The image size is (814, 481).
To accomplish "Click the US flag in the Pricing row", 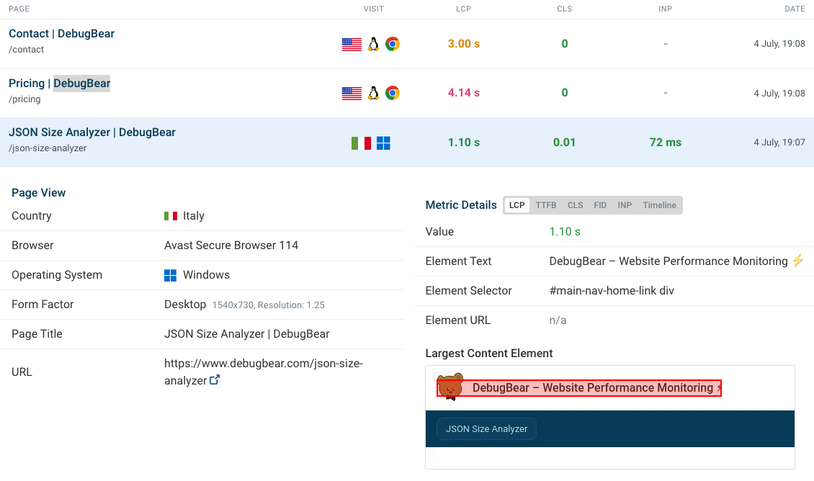I will coord(352,94).
